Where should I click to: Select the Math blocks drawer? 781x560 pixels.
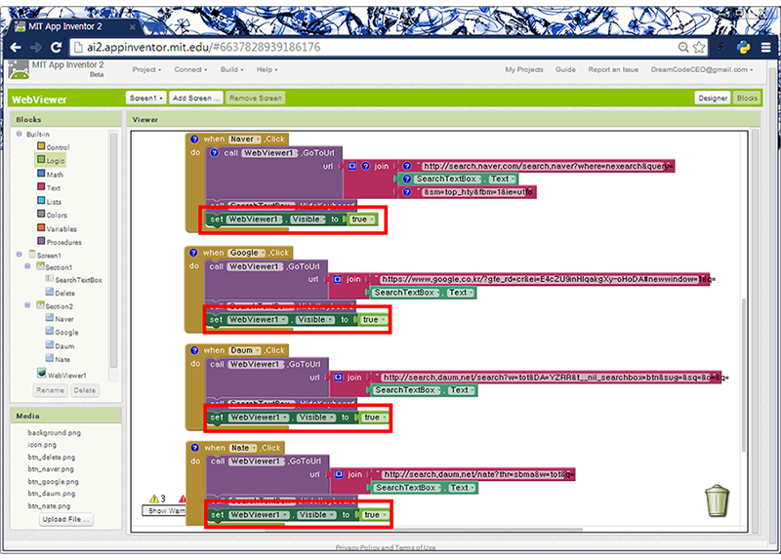coord(51,175)
